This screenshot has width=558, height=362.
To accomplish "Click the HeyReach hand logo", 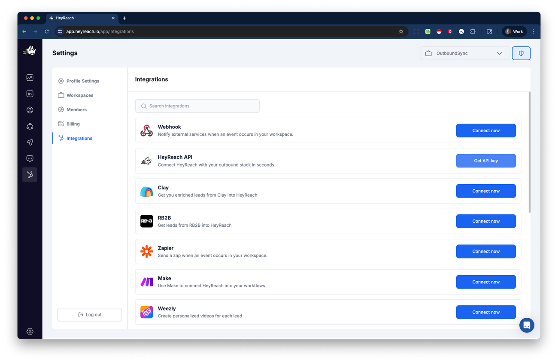I will point(30,50).
